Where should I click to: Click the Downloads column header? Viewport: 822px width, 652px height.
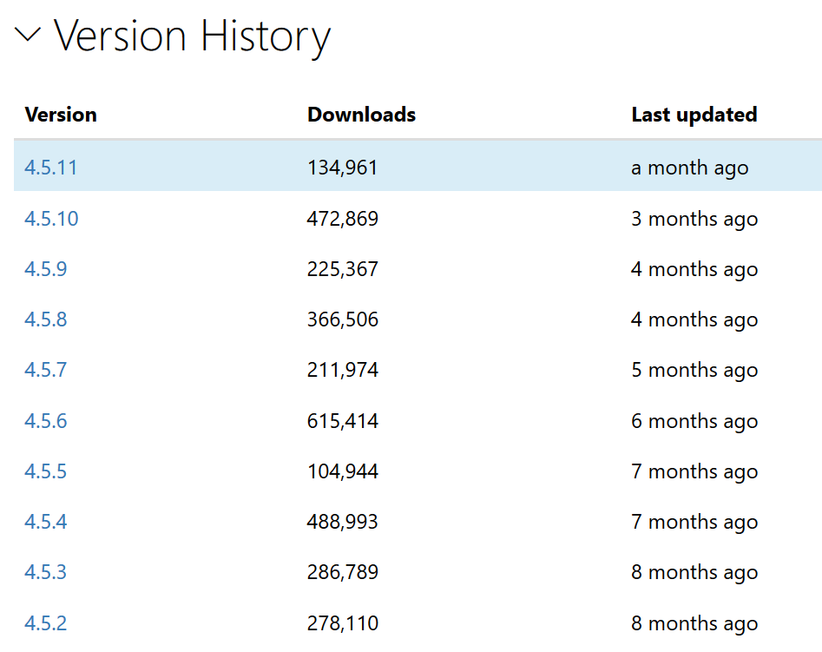361,115
